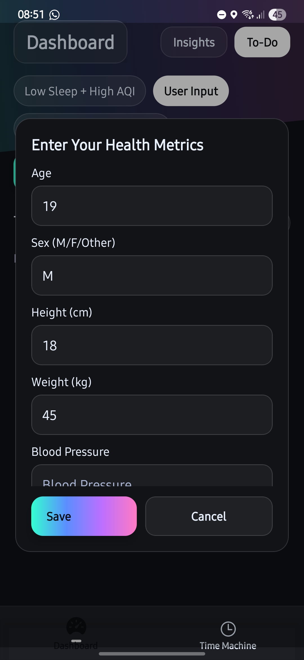This screenshot has width=304, height=660.
Task: Switch to the To-Do tab
Action: pyautogui.click(x=262, y=42)
